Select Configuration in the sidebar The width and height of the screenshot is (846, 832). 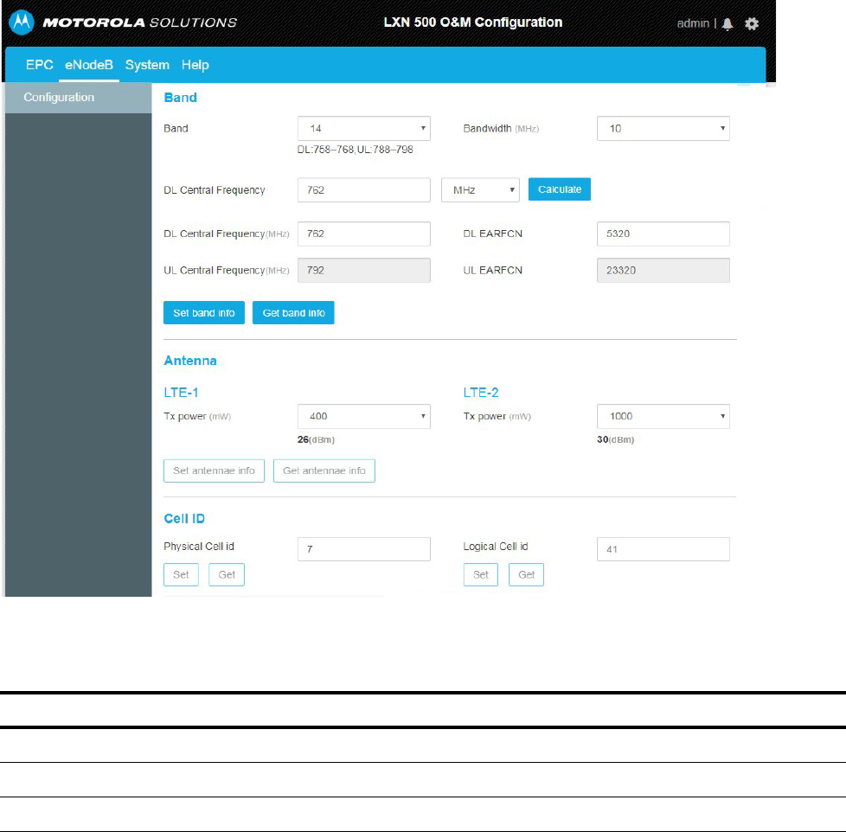(x=78, y=98)
